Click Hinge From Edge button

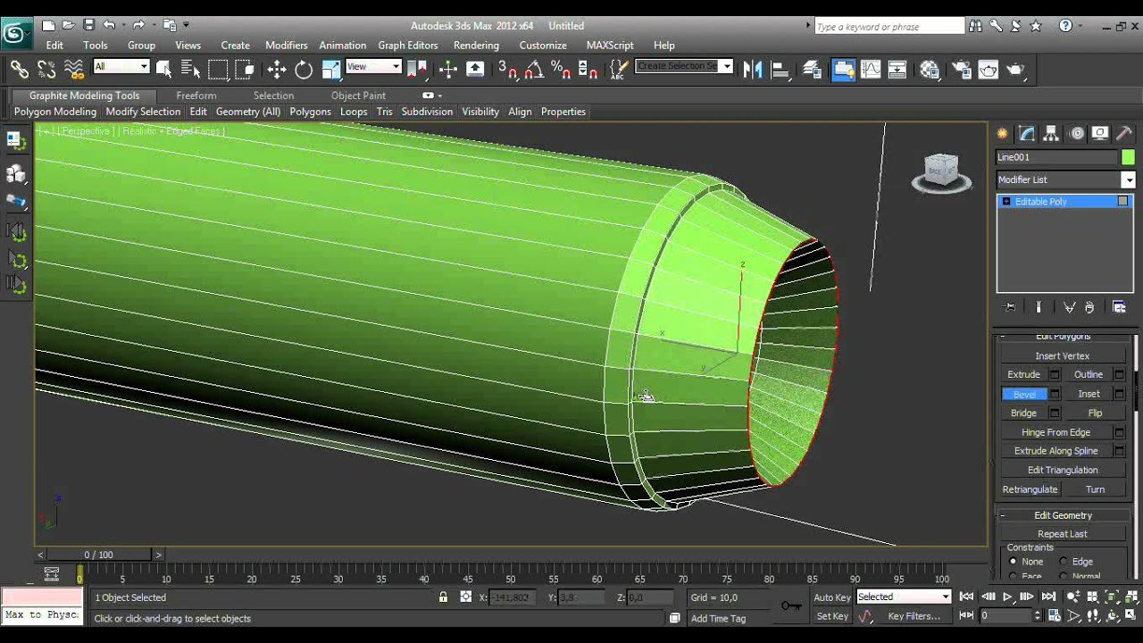tap(1056, 432)
